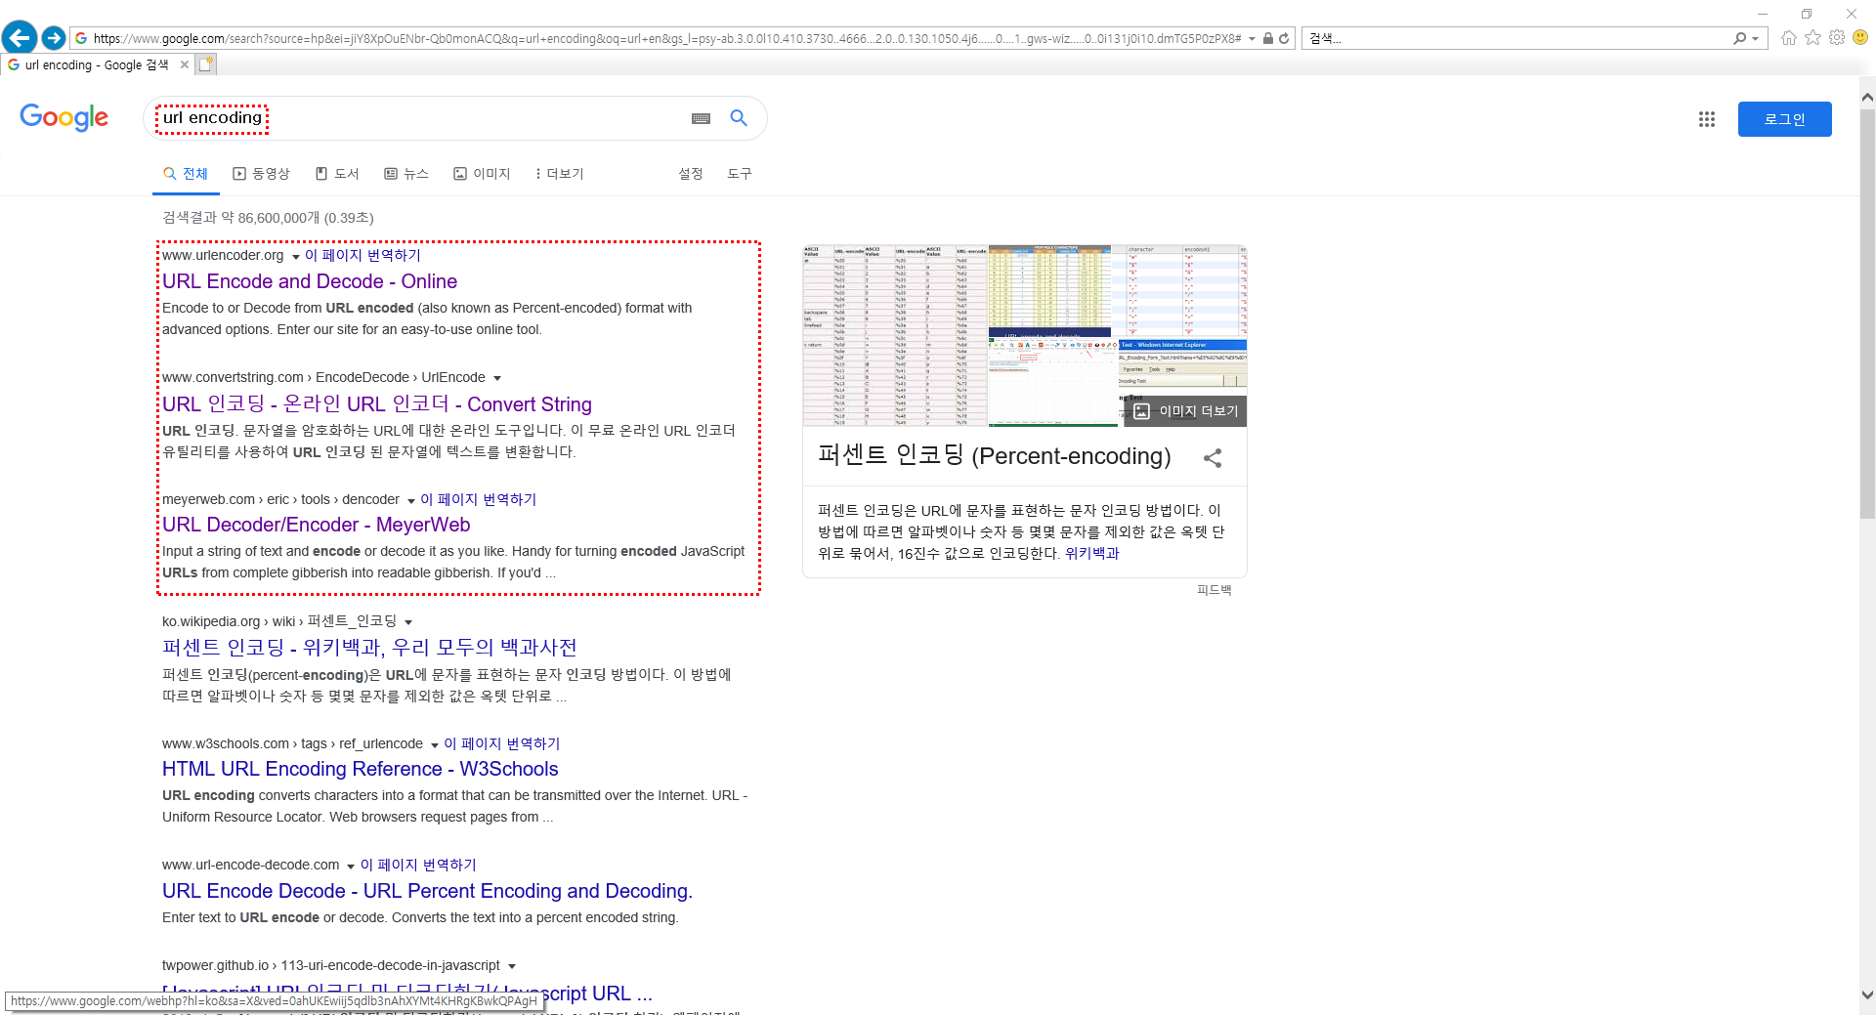
Task: Click the vertical scrollbar up arrow
Action: tap(1867, 97)
